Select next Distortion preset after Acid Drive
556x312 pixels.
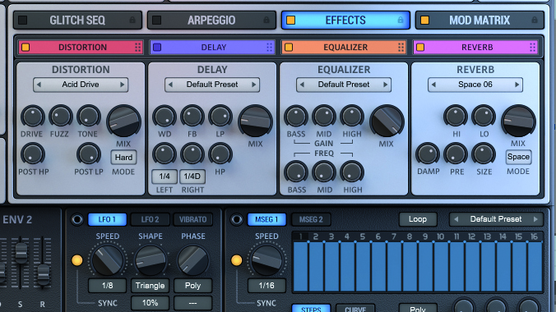[x=123, y=85]
